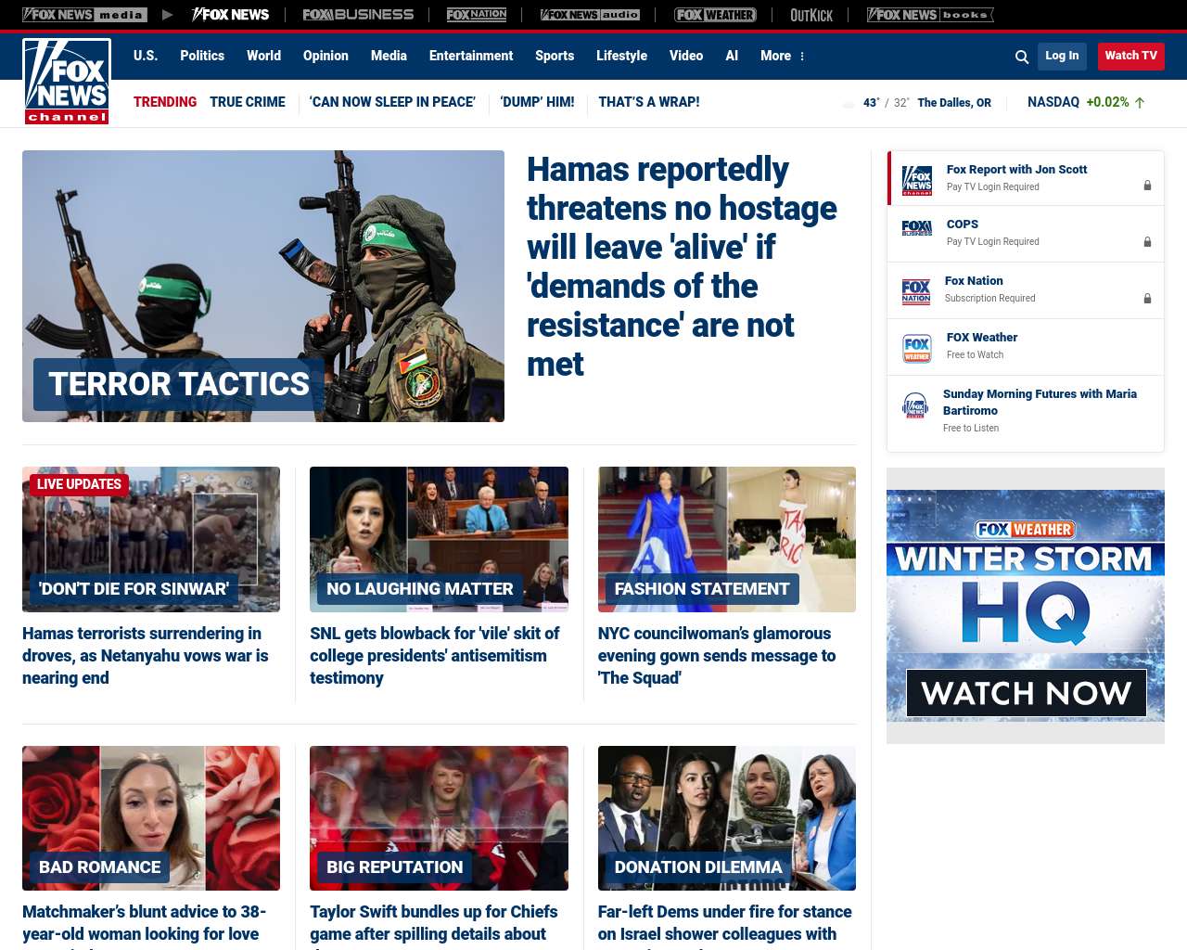Image resolution: width=1187 pixels, height=950 pixels.
Task: Open the COPS listing title
Action: click(x=963, y=225)
